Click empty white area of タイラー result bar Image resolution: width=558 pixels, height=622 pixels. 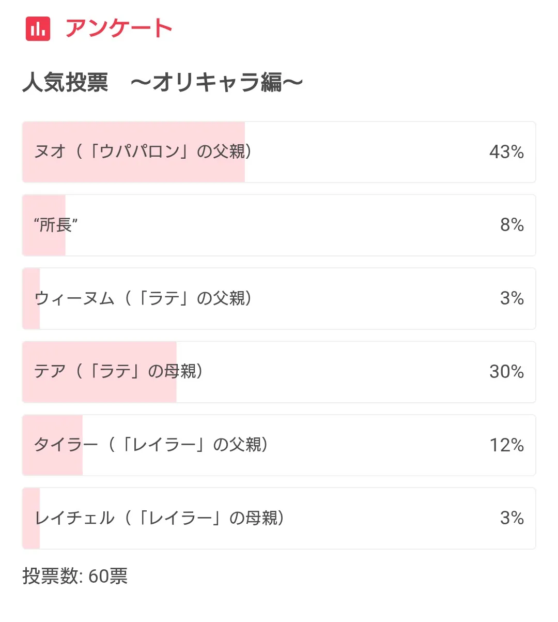pyautogui.click(x=377, y=445)
